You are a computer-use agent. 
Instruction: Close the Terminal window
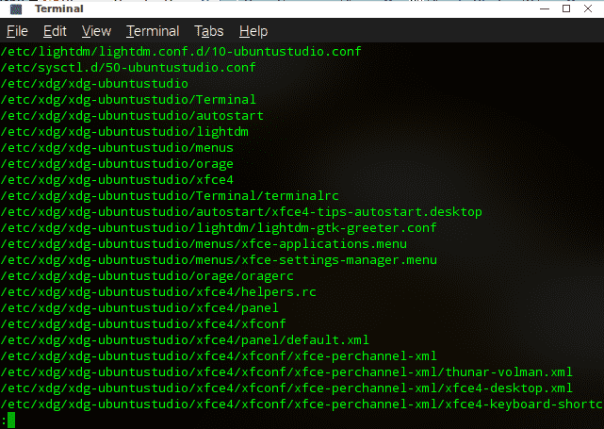point(591,8)
